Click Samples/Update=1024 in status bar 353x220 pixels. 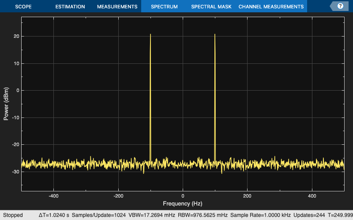[x=98, y=215]
